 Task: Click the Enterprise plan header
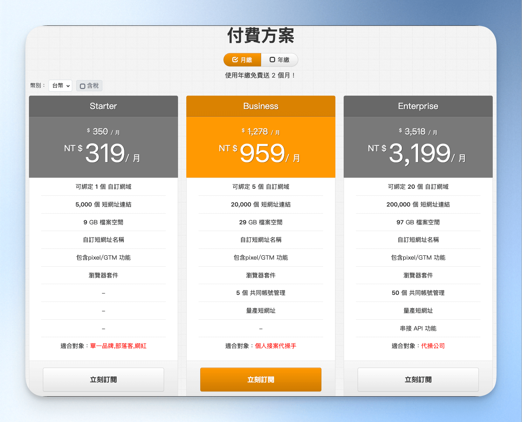(418, 106)
